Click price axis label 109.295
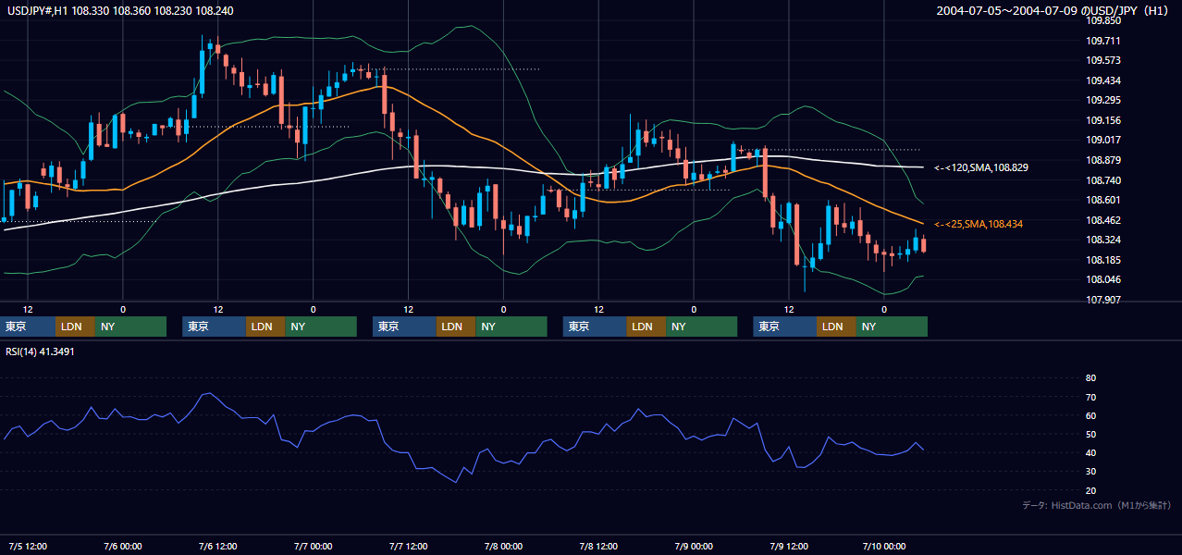1182x555 pixels. [1103, 100]
